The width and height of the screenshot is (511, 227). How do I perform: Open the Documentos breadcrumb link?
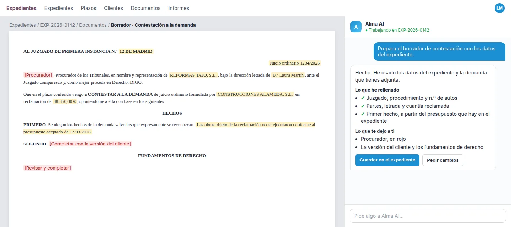click(x=93, y=25)
